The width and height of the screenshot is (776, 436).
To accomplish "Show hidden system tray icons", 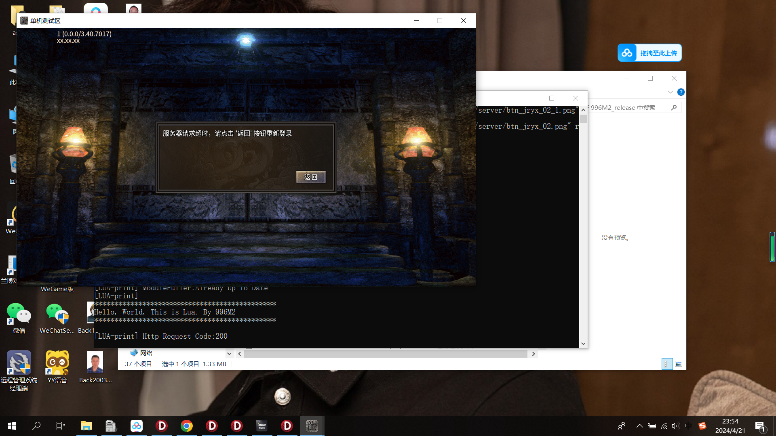I will 639,426.
